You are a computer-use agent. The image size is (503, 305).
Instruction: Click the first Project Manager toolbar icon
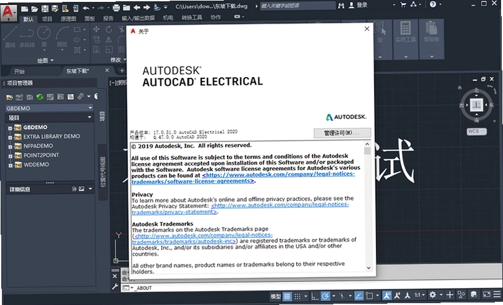9,97
